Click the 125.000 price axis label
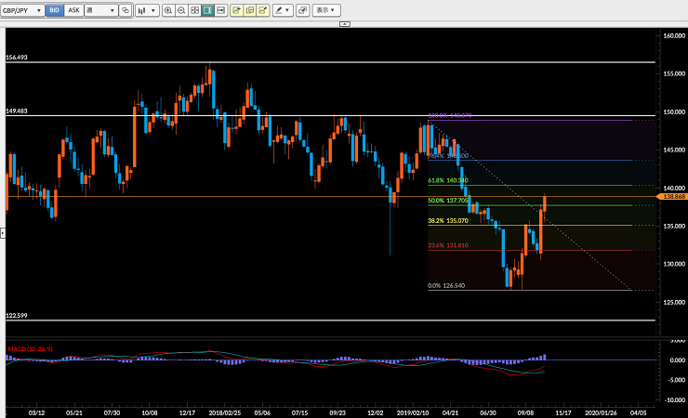This screenshot has width=688, height=418. (x=674, y=302)
